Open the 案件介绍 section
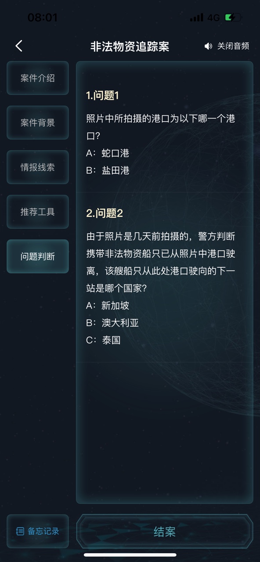 tap(37, 78)
